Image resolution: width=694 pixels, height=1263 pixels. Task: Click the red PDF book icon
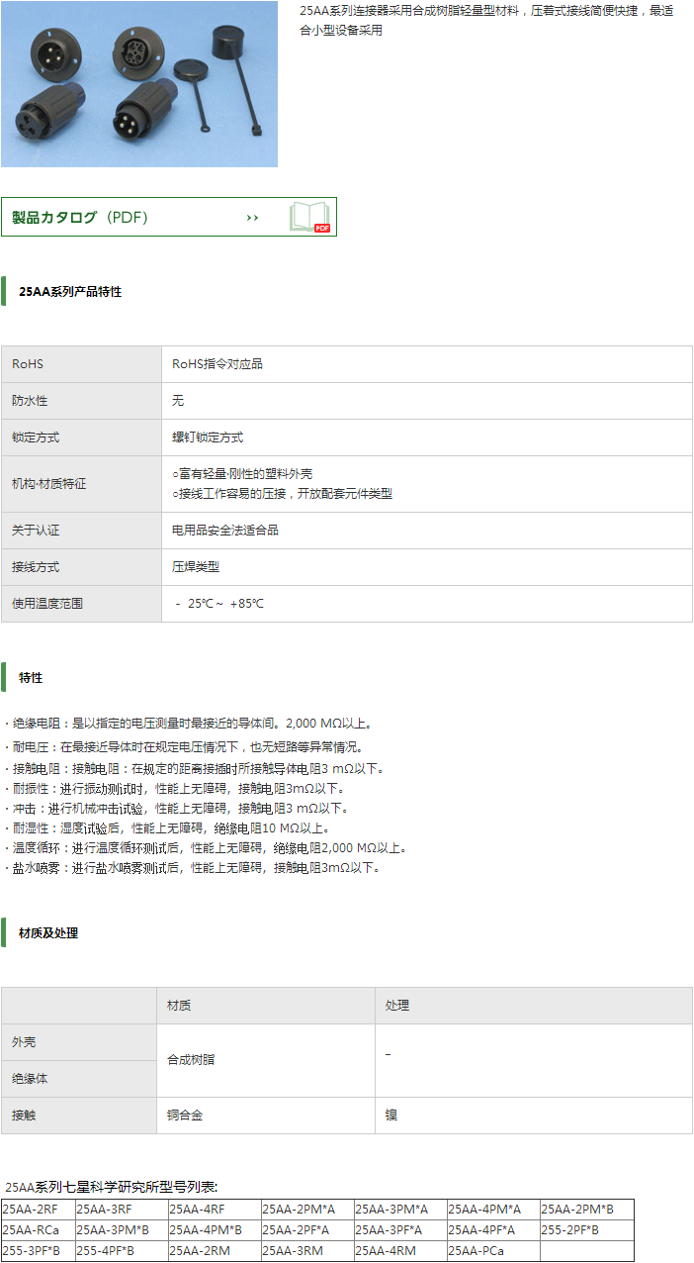point(309,218)
